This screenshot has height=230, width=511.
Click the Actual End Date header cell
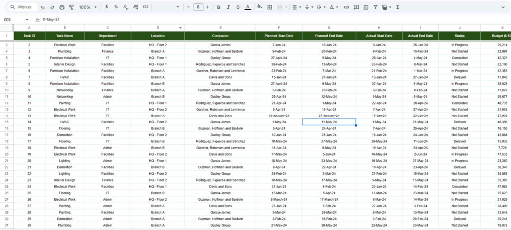pos(420,36)
